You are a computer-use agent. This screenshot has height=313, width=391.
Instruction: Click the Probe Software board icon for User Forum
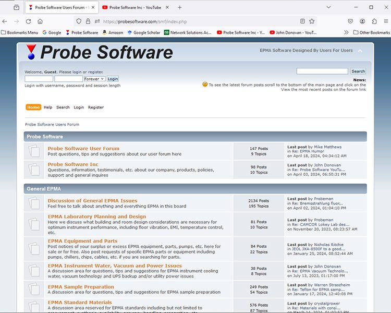click(34, 151)
